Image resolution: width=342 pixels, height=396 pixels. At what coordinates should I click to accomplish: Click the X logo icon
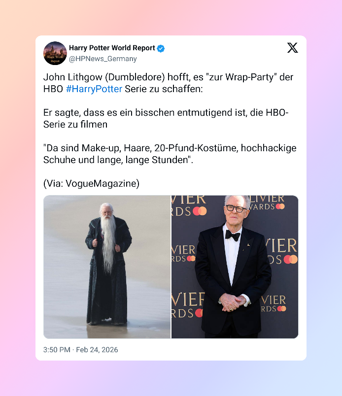292,48
